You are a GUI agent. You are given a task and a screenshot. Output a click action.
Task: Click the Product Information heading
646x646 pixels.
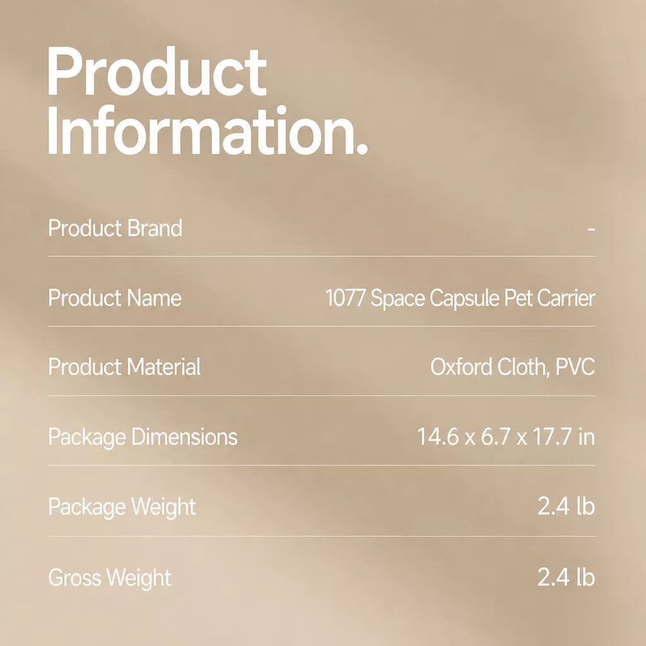(x=207, y=102)
